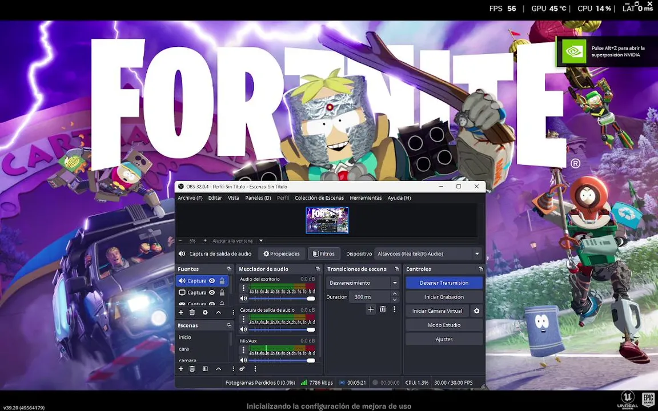Viewport: 658px width, 411px height.
Task: Toggle lock on selected audio Captura source
Action: 222,281
